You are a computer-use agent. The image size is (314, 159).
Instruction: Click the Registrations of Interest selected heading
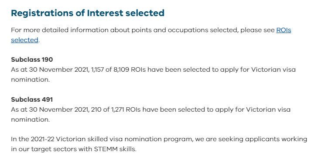[88, 13]
